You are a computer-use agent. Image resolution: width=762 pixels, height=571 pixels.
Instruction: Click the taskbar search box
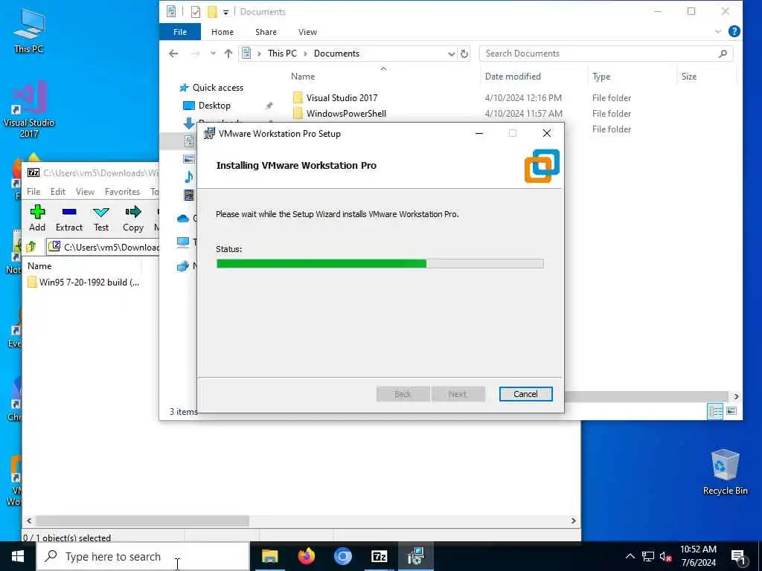[144, 556]
